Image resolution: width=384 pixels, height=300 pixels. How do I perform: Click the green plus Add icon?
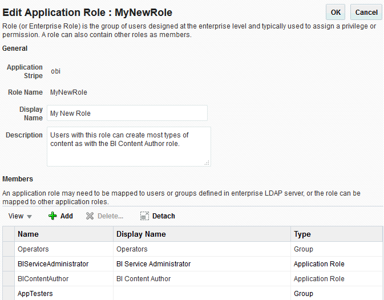tap(52, 216)
